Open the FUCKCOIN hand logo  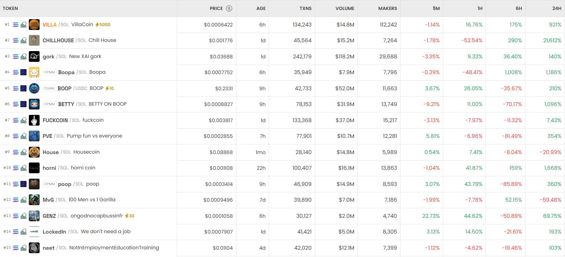[x=34, y=120]
